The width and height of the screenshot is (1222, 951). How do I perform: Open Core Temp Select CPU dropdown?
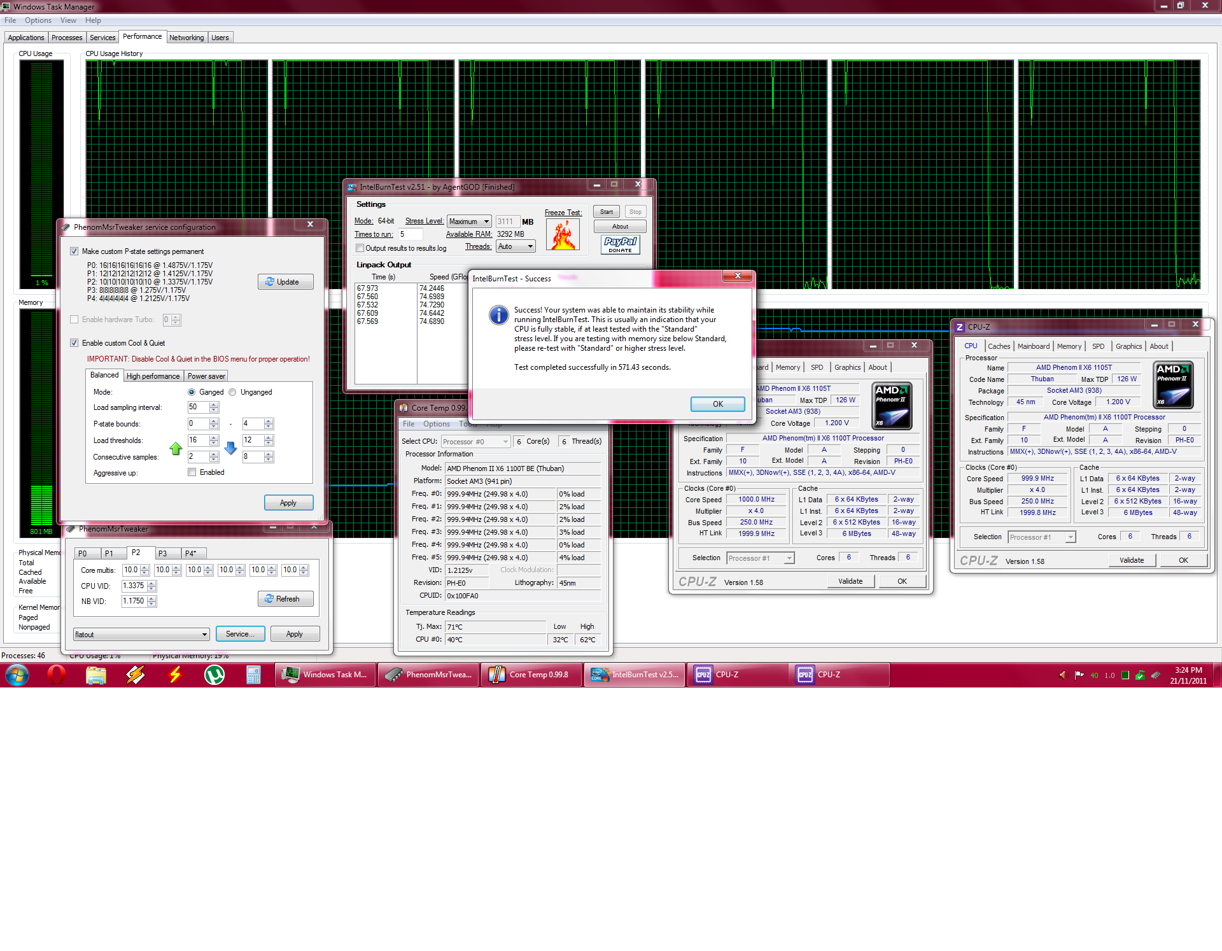click(x=476, y=442)
